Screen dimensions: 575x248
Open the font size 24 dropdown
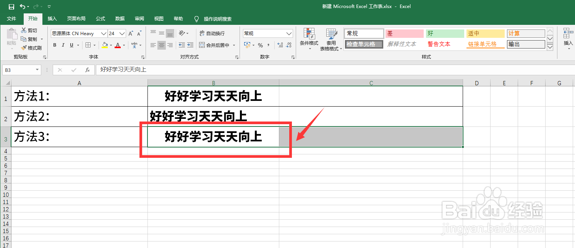[x=122, y=33]
